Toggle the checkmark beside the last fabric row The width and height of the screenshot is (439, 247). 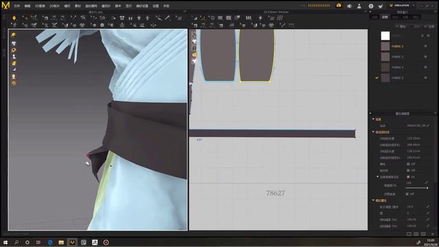click(x=377, y=78)
